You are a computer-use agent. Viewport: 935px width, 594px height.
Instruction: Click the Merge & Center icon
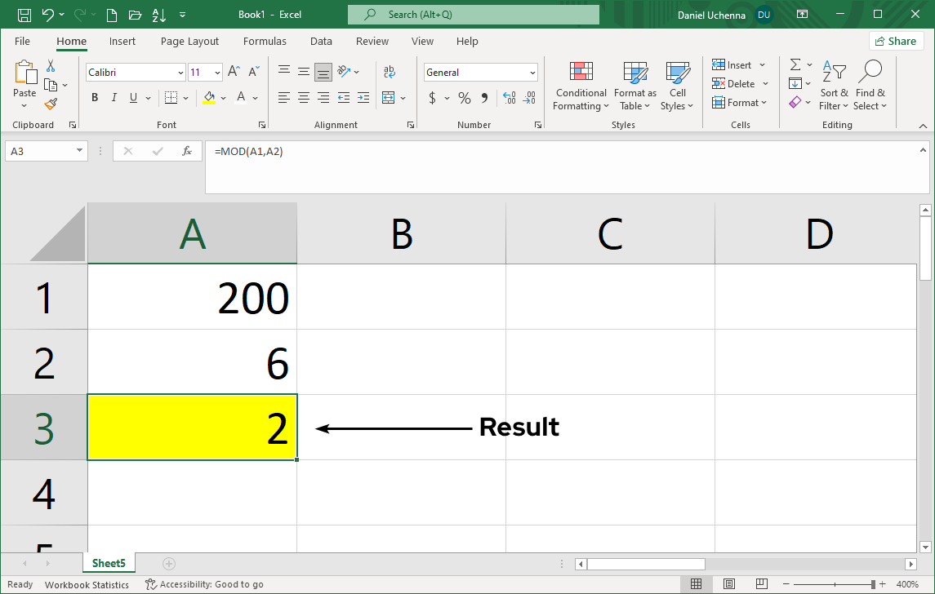390,97
